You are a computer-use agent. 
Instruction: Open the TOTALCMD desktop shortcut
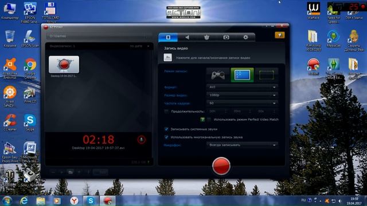coord(50,13)
